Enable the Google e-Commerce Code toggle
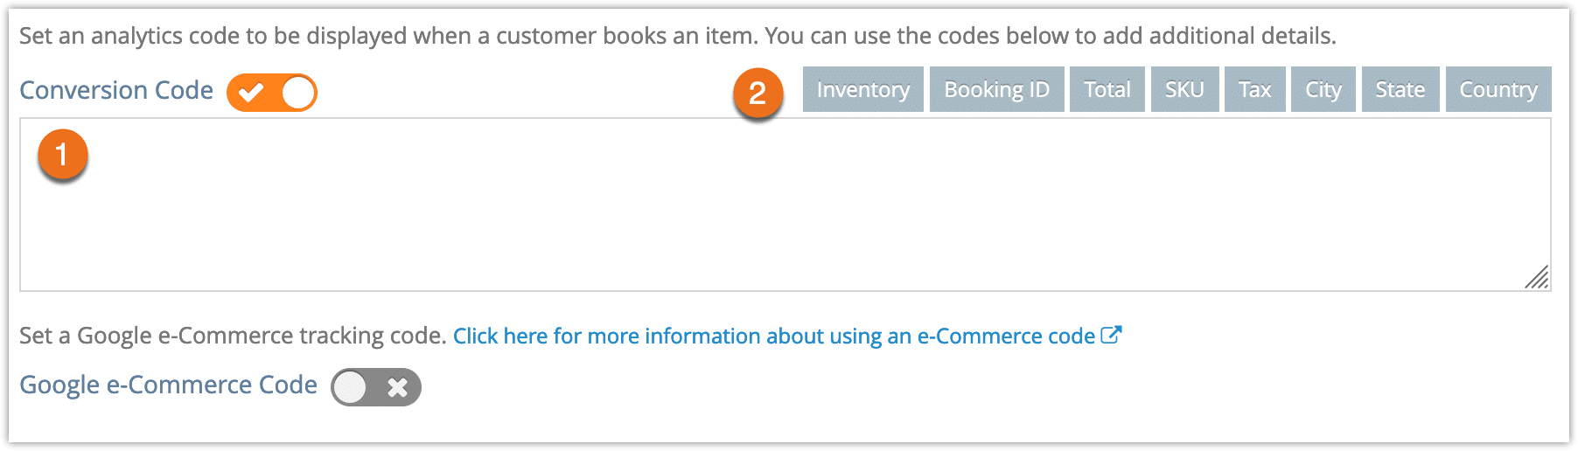This screenshot has width=1578, height=451. pyautogui.click(x=376, y=387)
